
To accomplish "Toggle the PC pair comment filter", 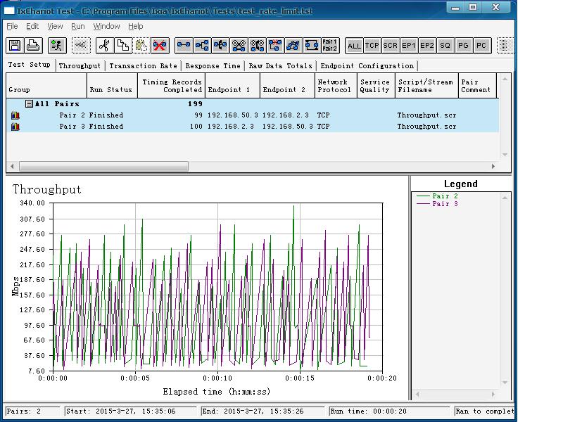I will (x=482, y=46).
